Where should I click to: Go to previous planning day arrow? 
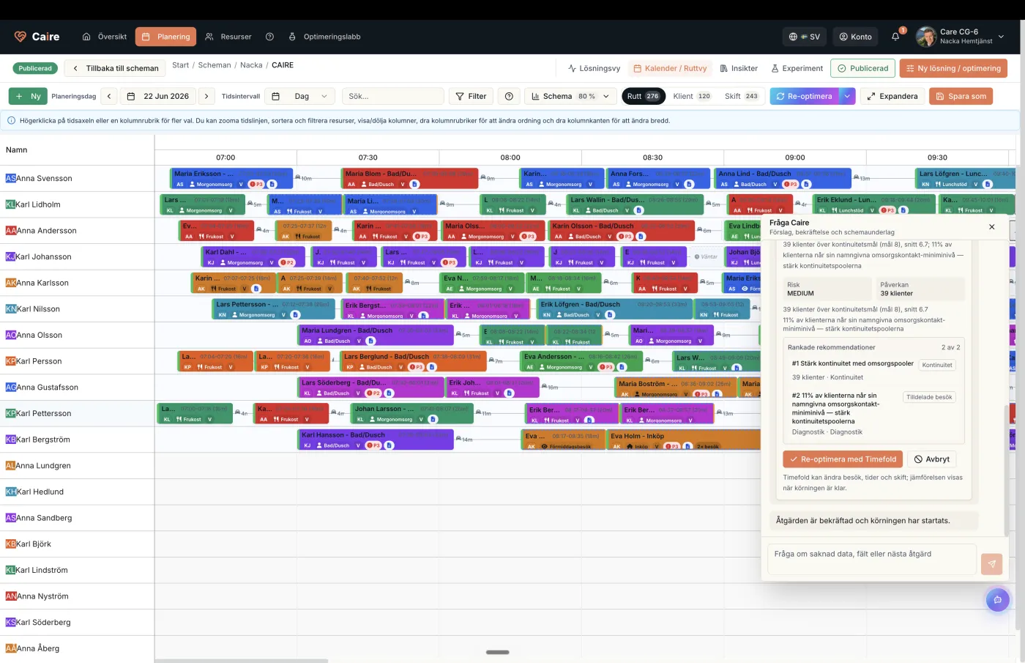[109, 96]
